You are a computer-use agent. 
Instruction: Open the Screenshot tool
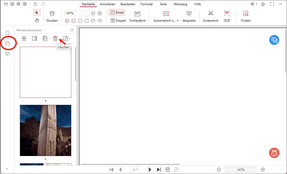pos(210,16)
